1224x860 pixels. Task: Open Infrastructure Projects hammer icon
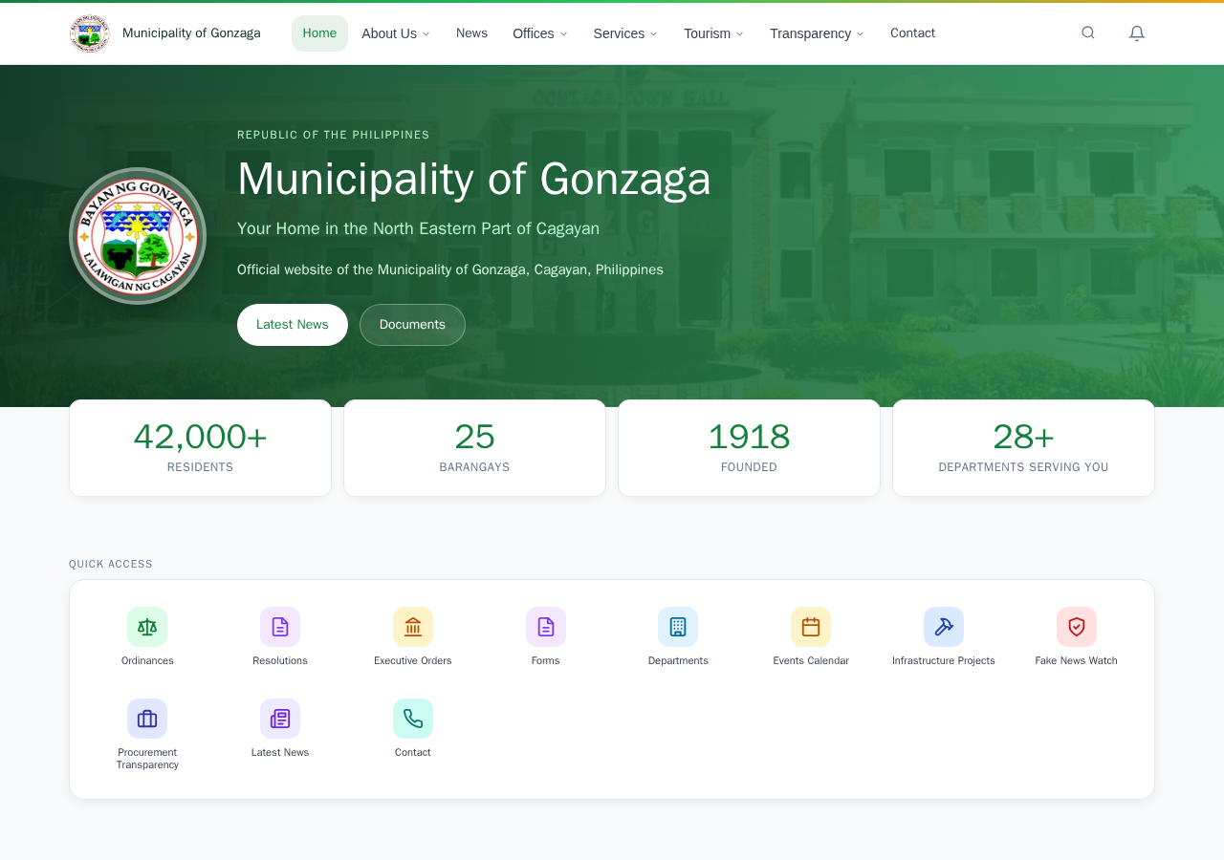[944, 627]
